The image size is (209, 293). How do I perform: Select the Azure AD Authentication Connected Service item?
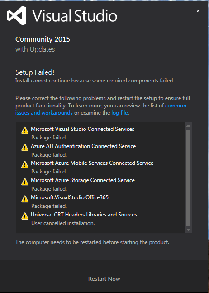tap(83, 146)
